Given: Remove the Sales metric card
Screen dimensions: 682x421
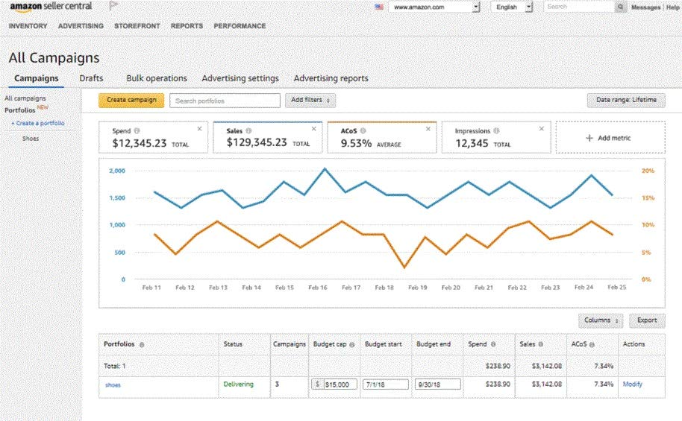Looking at the screenshot, I should (313, 129).
